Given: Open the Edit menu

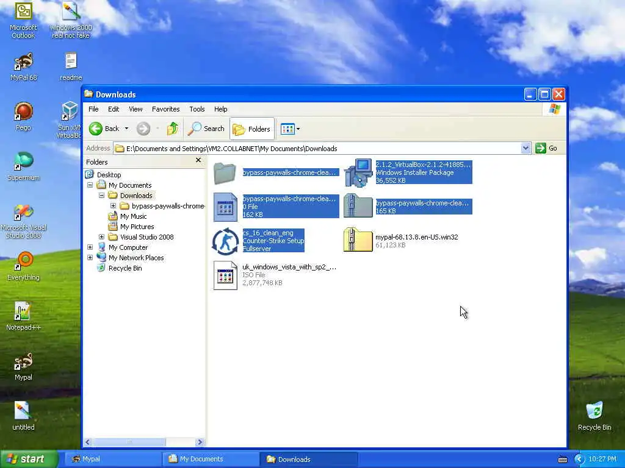Looking at the screenshot, I should click(x=114, y=109).
